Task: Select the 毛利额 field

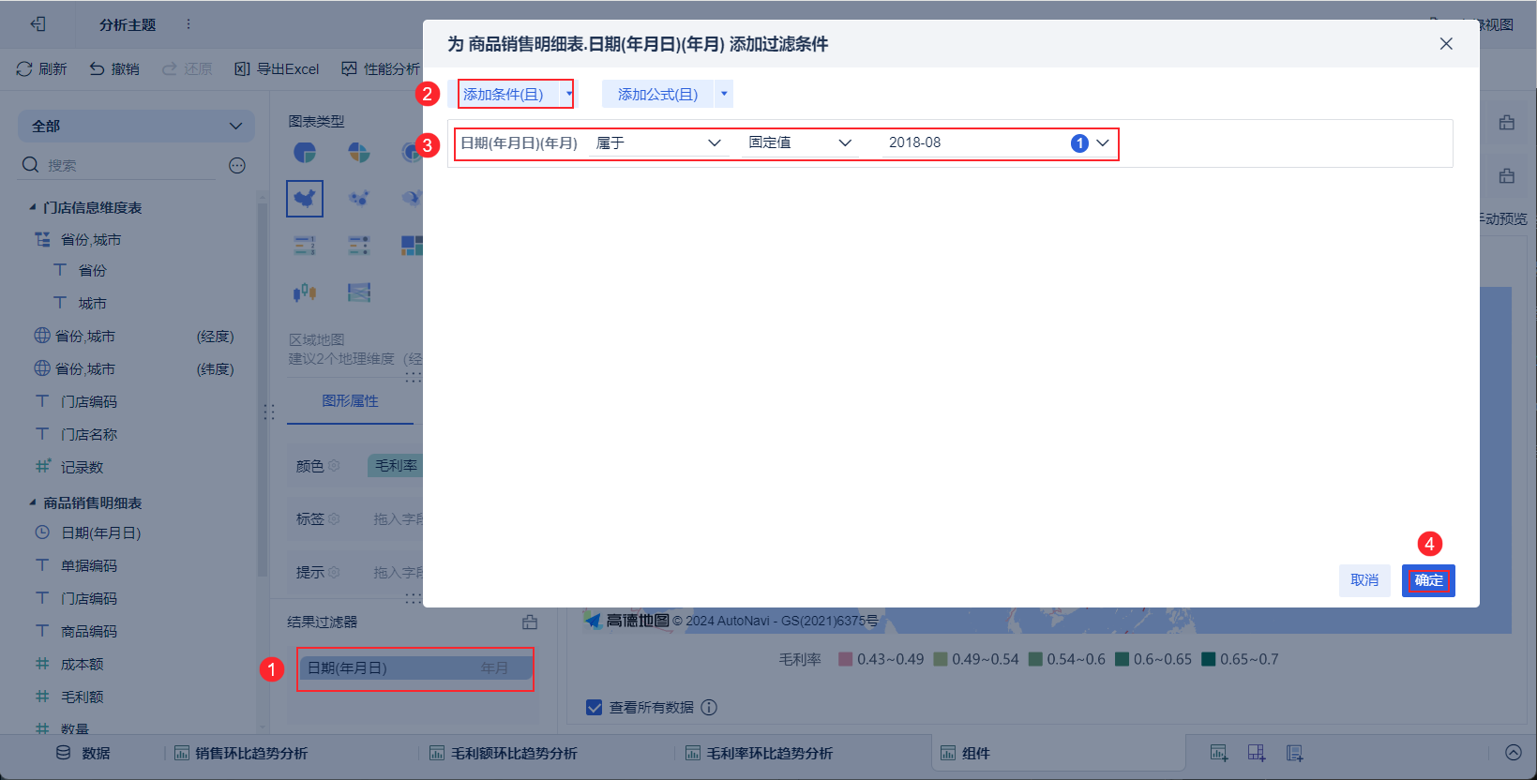Action: pos(82,697)
